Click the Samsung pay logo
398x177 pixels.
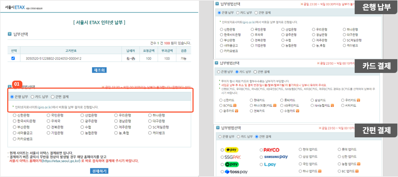pos(276,157)
